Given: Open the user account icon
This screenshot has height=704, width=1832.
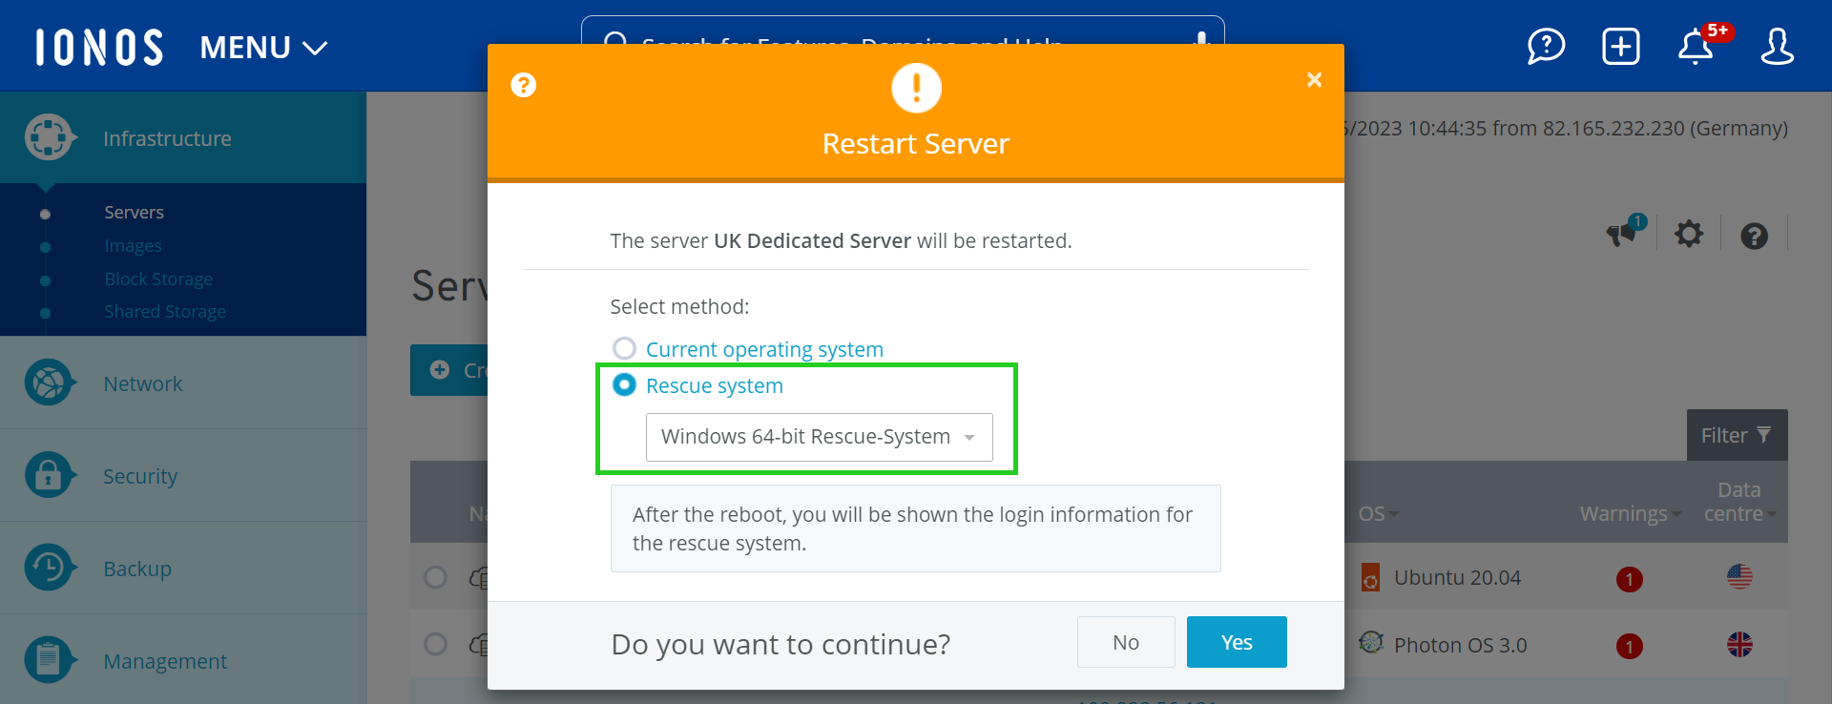Looking at the screenshot, I should pyautogui.click(x=1777, y=46).
